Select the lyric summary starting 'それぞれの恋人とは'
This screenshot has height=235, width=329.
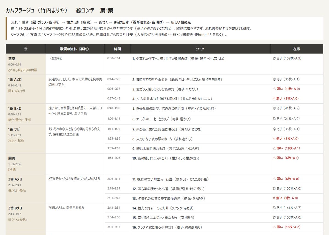tap(75, 139)
